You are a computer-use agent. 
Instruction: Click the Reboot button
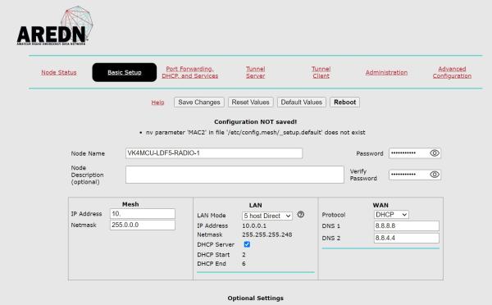pyautogui.click(x=345, y=102)
